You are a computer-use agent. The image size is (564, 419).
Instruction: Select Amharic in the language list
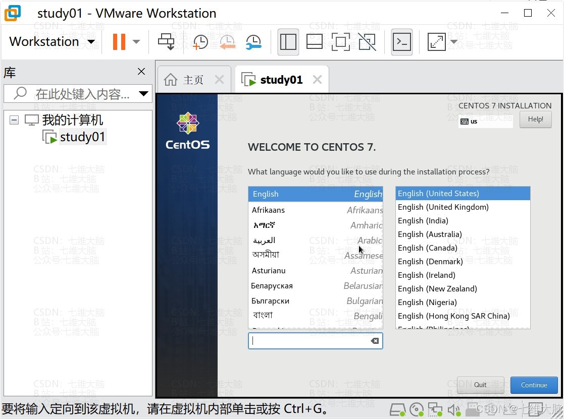click(316, 225)
